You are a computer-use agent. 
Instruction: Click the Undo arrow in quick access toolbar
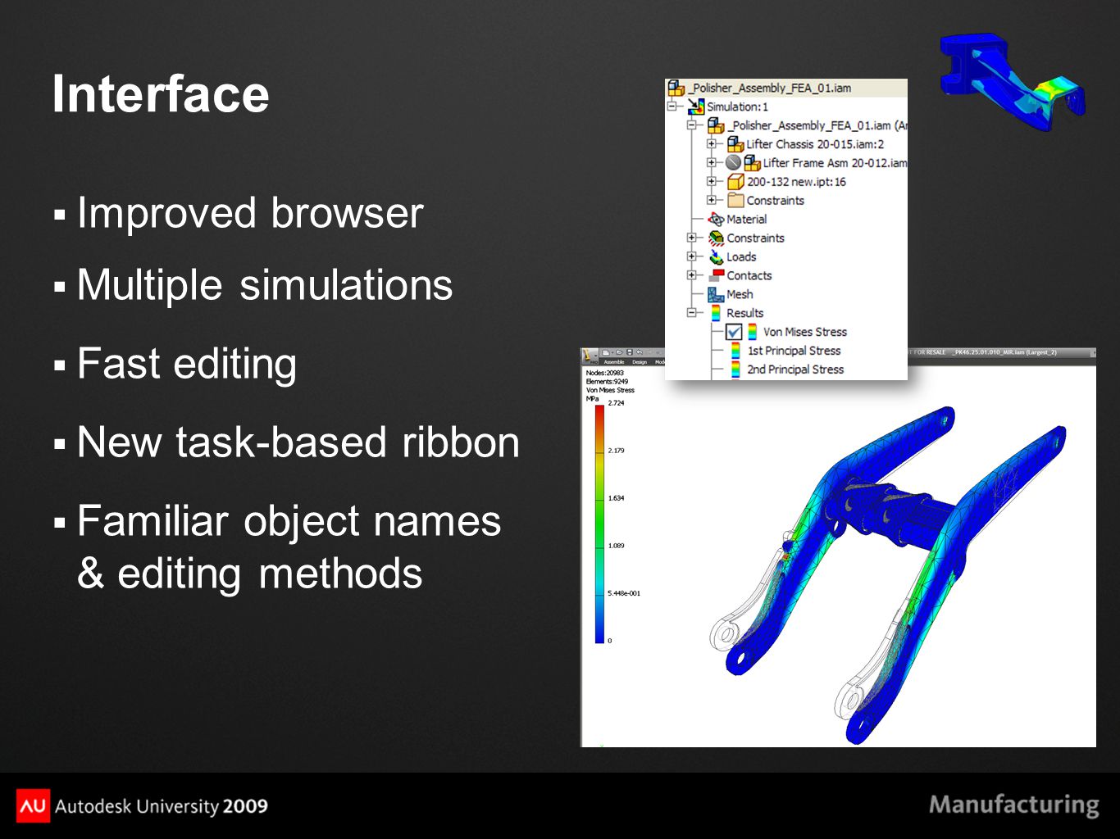click(x=639, y=352)
